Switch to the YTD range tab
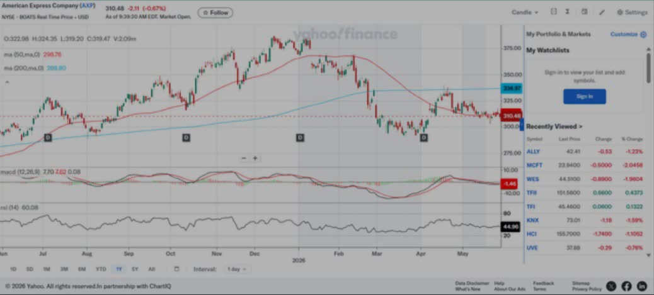This screenshot has height=295, width=654. tap(101, 269)
